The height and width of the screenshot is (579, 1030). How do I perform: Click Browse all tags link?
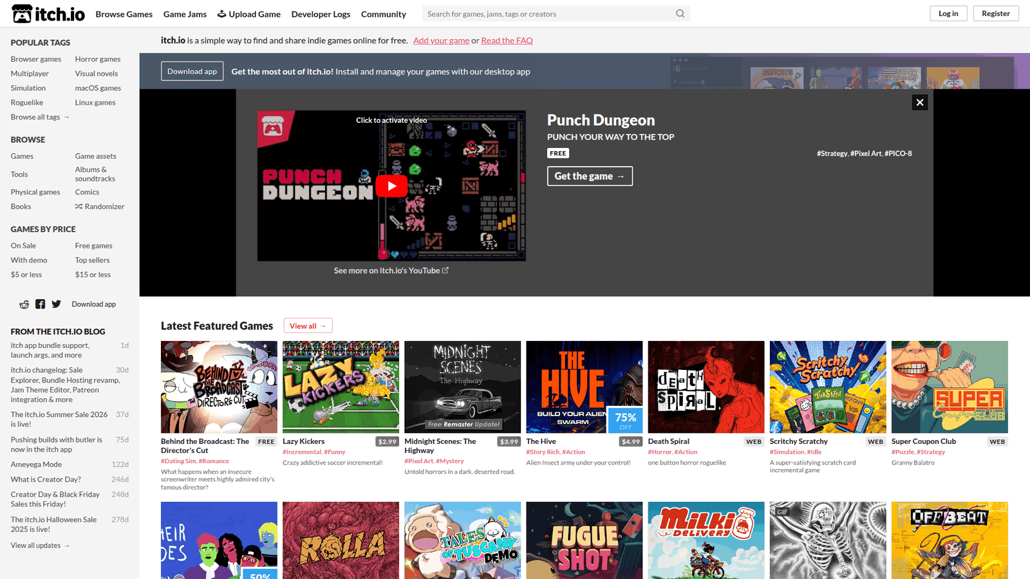tap(40, 117)
